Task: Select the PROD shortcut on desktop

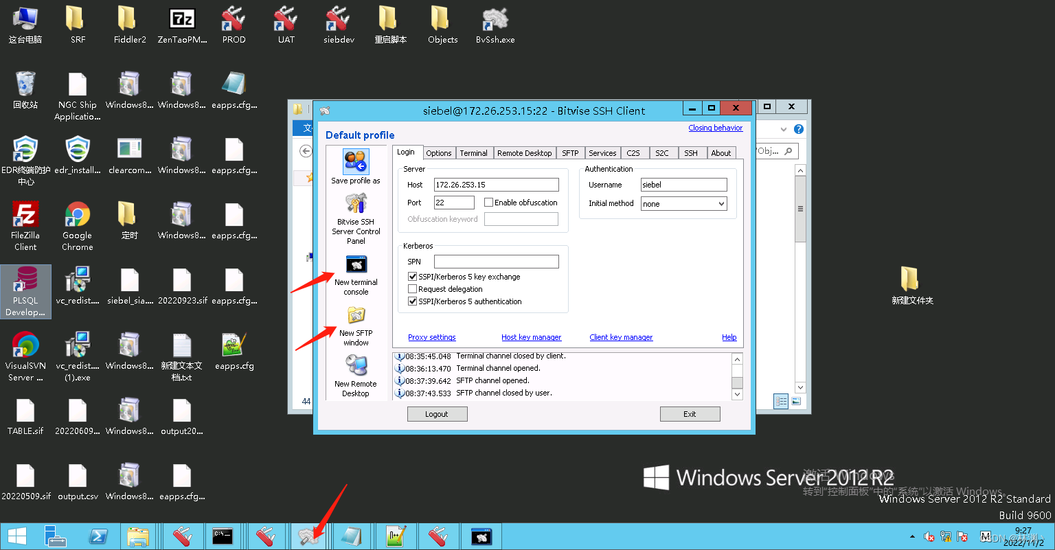Action: 234,25
